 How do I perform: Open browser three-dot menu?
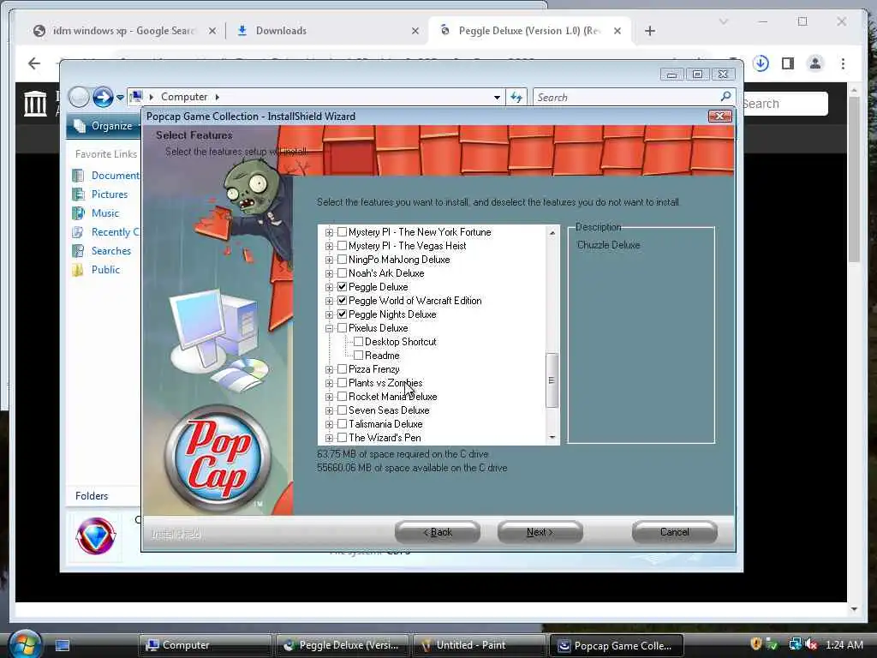(843, 63)
